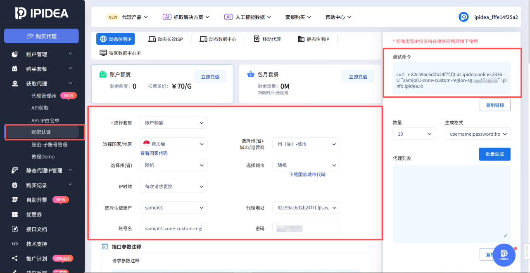This screenshot has height=273, width=530.
Task: Click the 技术支持 code icon
Action: (x=15, y=244)
